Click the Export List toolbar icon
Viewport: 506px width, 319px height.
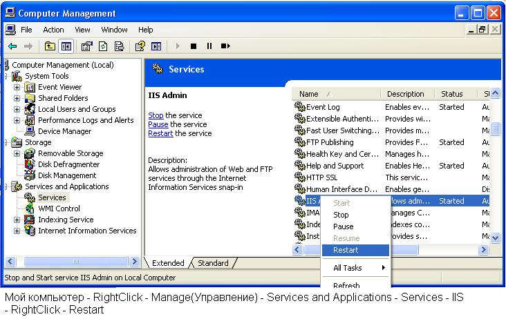(x=120, y=46)
